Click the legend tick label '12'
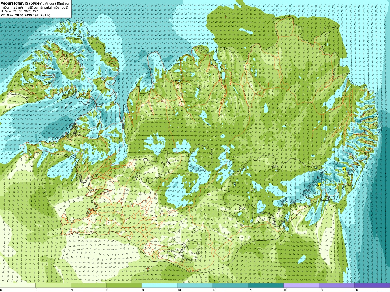The width and height of the screenshot is (390, 292). tap(214, 290)
